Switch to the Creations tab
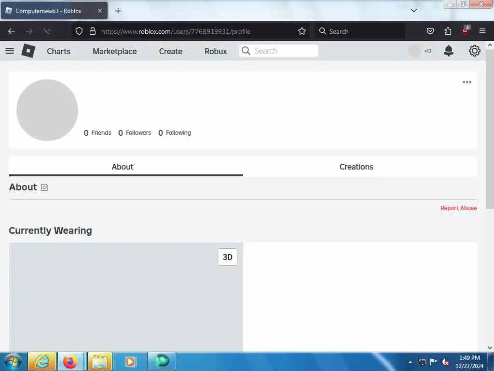 (x=360, y=167)
